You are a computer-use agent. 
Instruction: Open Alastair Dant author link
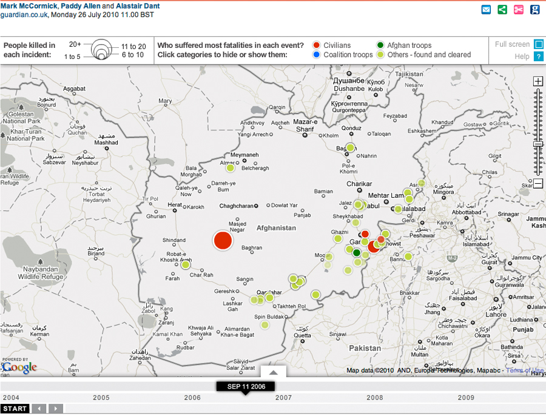[x=138, y=6]
